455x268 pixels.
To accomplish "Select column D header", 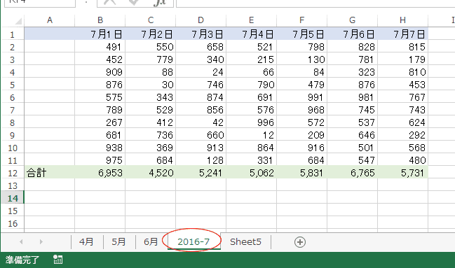I will (201, 20).
